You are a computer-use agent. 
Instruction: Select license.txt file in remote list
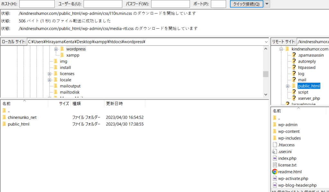[287, 165]
